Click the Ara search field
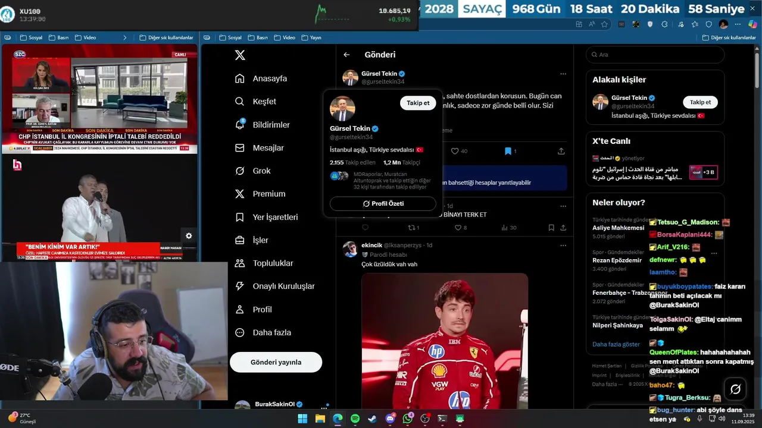Viewport: 762px width, 428px height. pos(655,55)
